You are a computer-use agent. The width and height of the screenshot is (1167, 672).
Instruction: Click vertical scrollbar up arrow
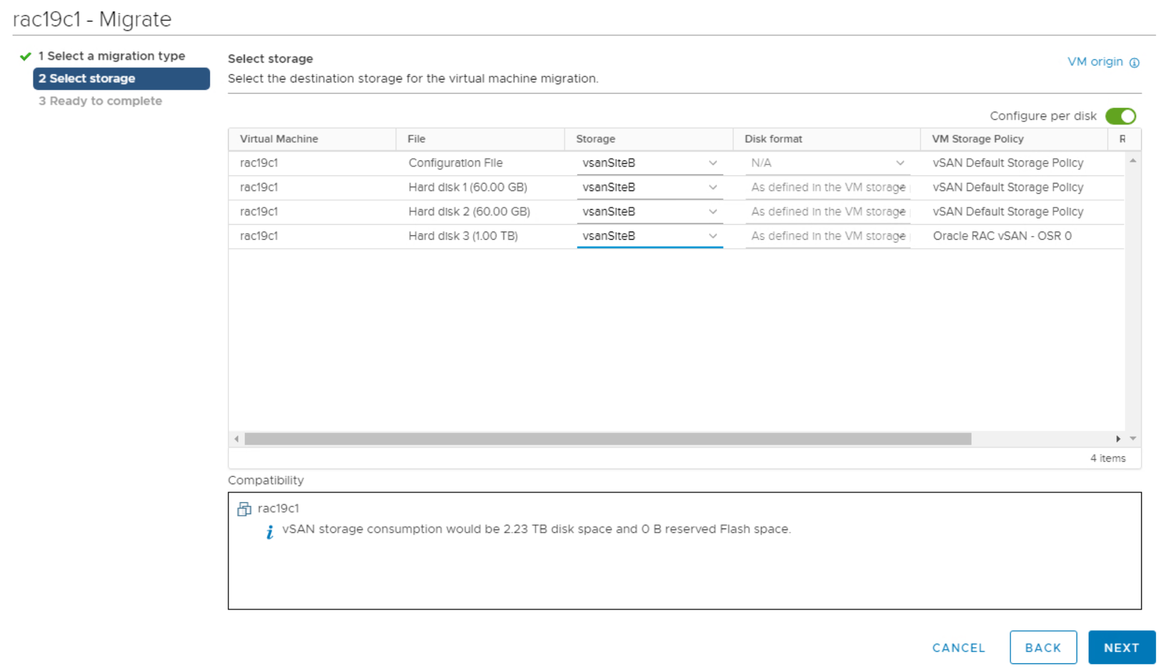point(1133,161)
